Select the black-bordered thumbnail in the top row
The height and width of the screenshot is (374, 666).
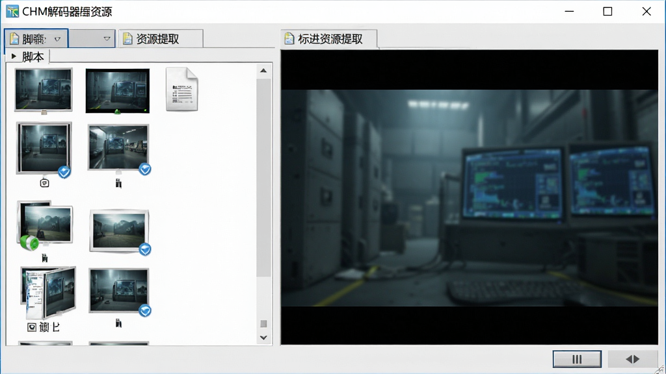click(117, 91)
